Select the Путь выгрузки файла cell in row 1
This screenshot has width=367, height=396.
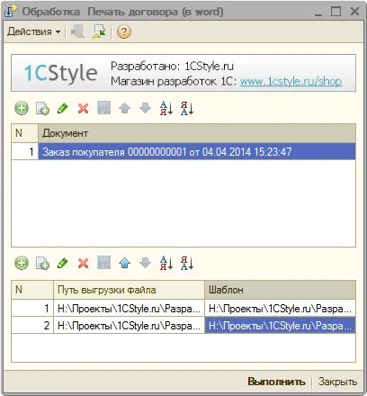(129, 308)
